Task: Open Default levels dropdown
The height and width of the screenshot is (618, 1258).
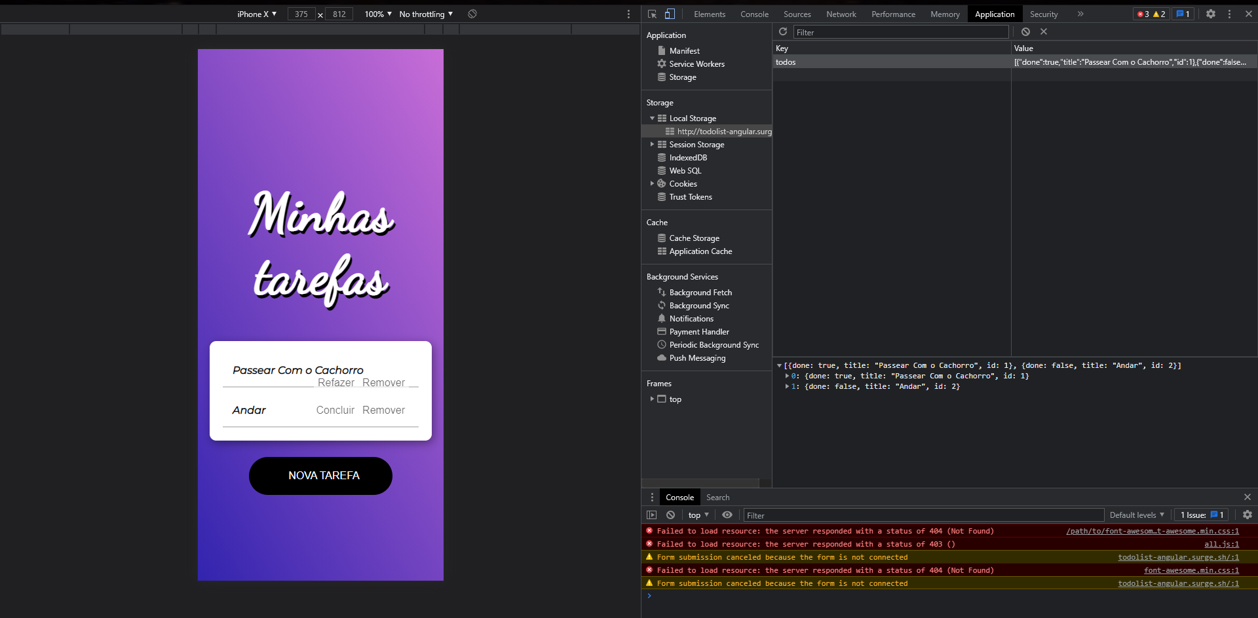Action: tap(1137, 515)
